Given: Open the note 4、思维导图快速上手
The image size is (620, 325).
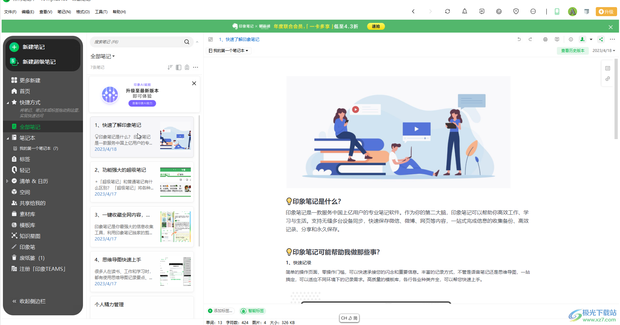Looking at the screenshot, I should point(142,271).
